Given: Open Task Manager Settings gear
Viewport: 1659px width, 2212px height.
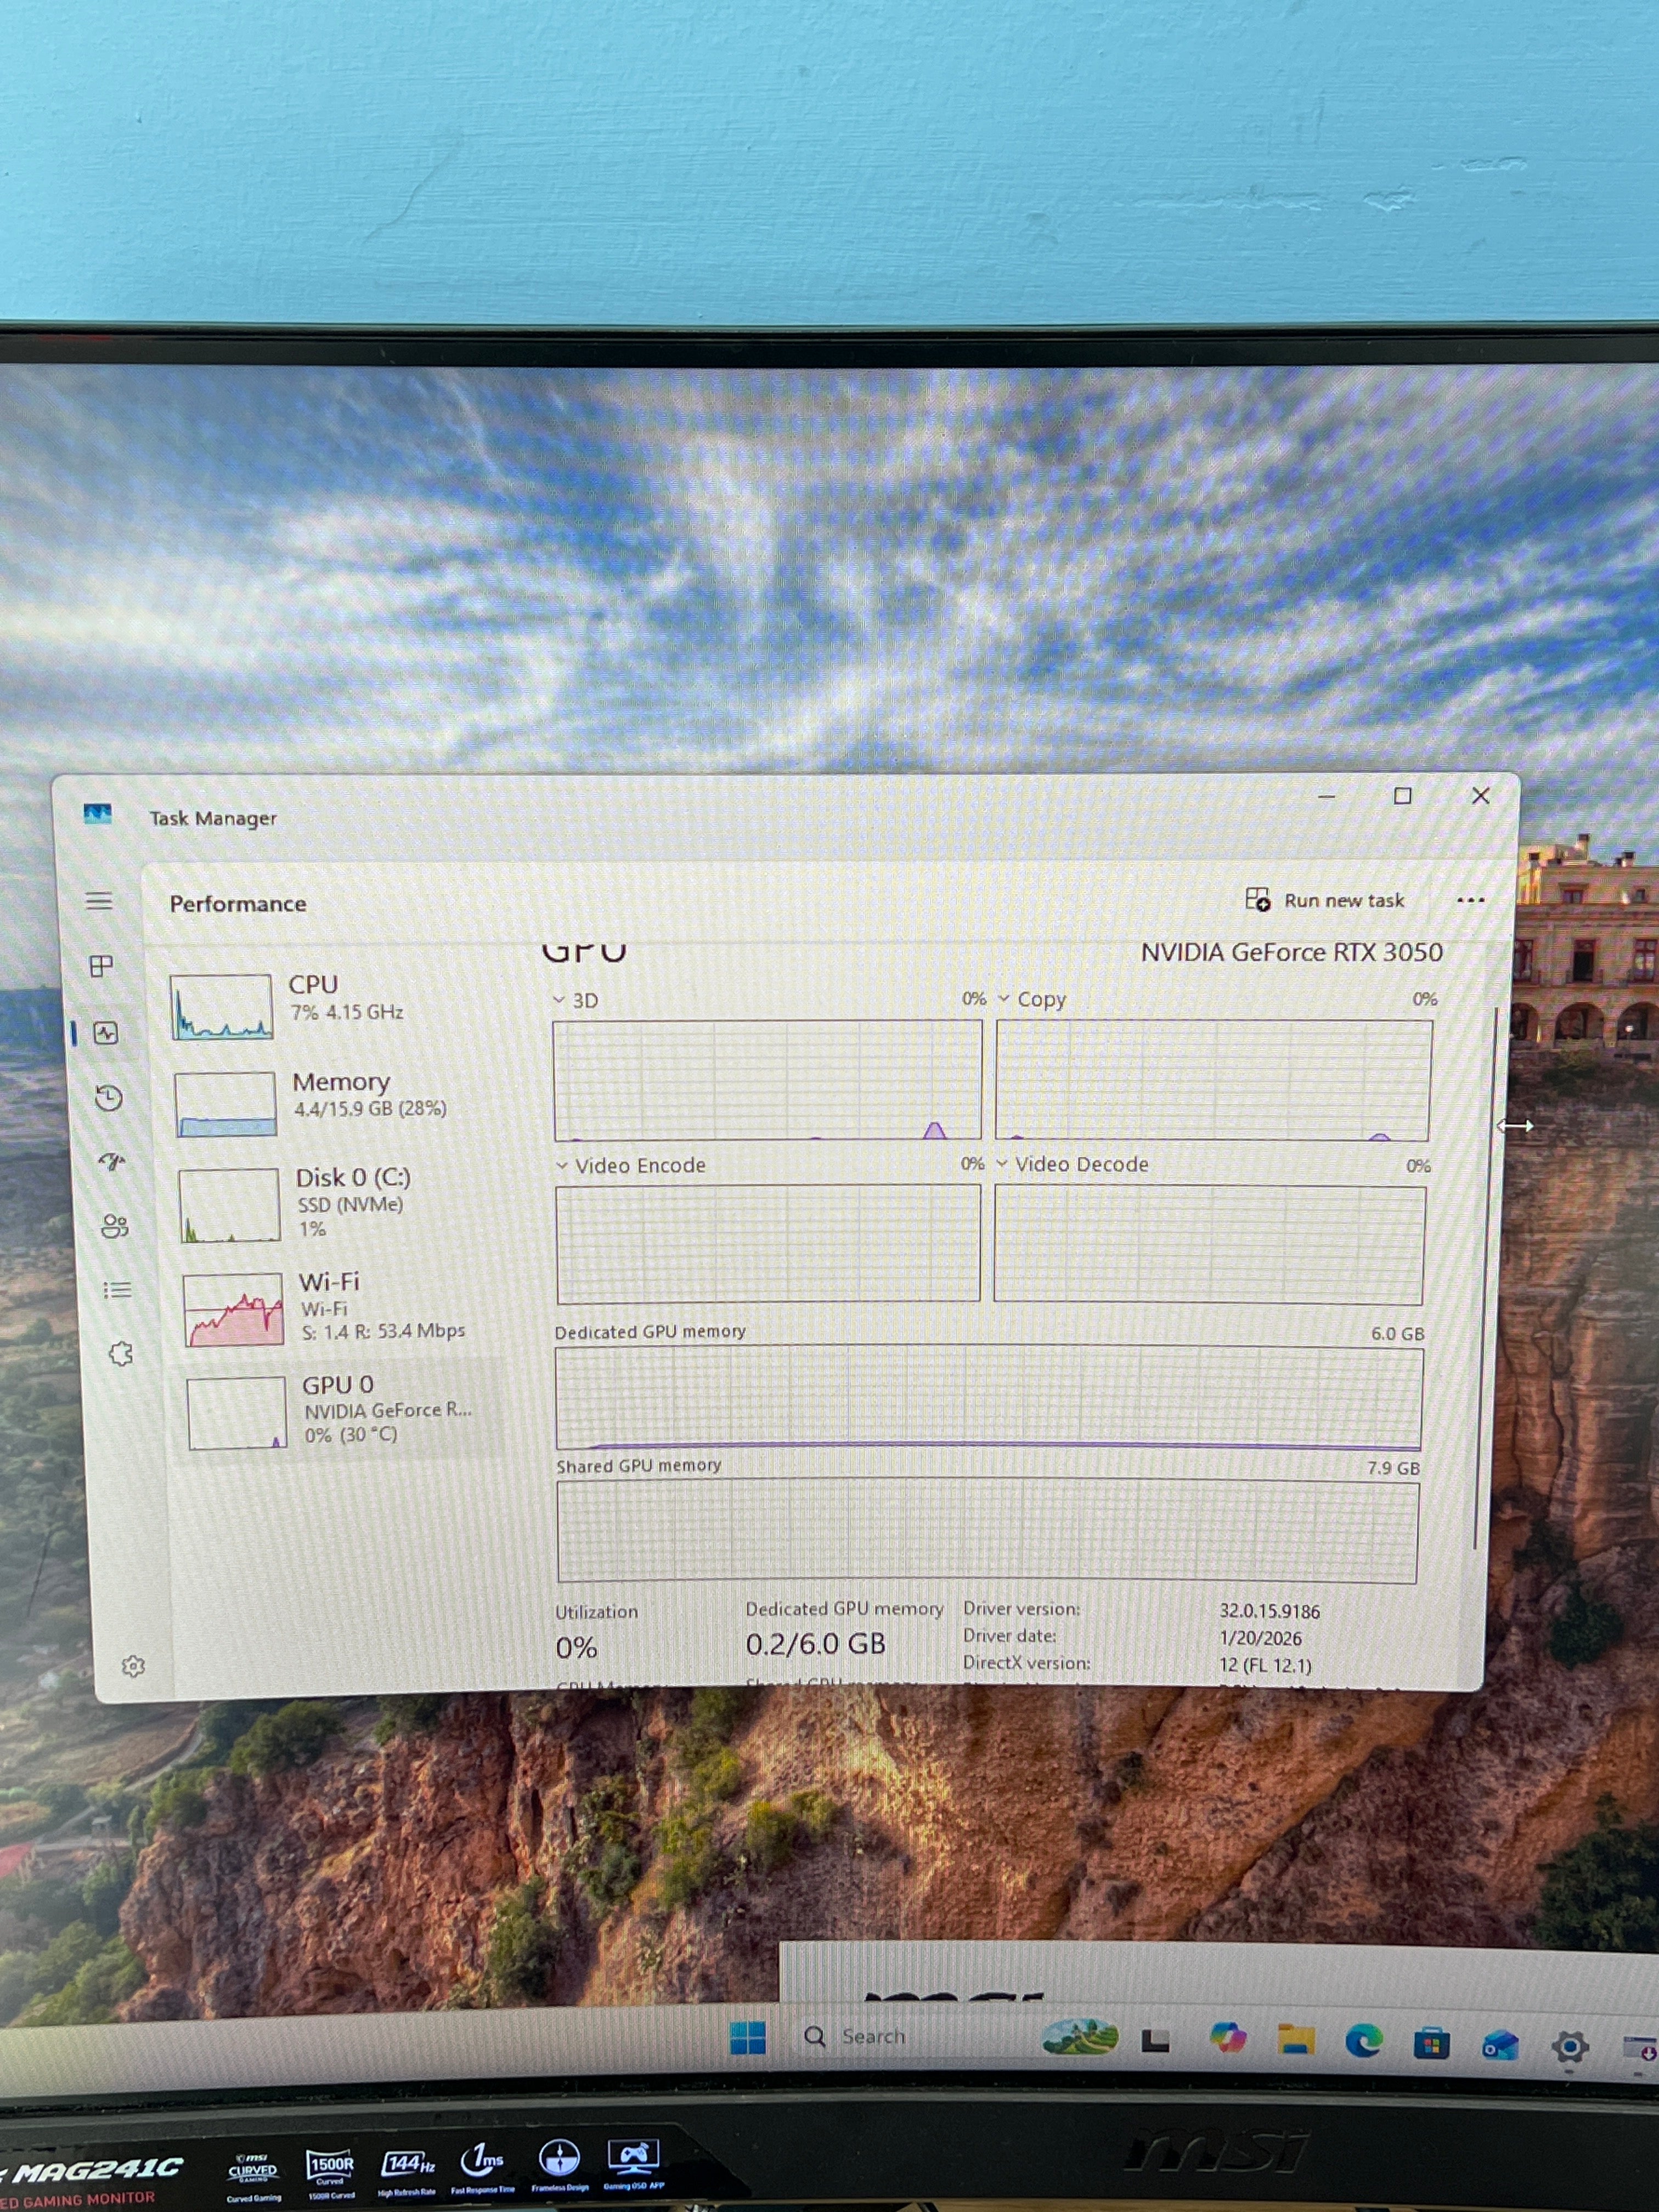Looking at the screenshot, I should click(x=133, y=1666).
